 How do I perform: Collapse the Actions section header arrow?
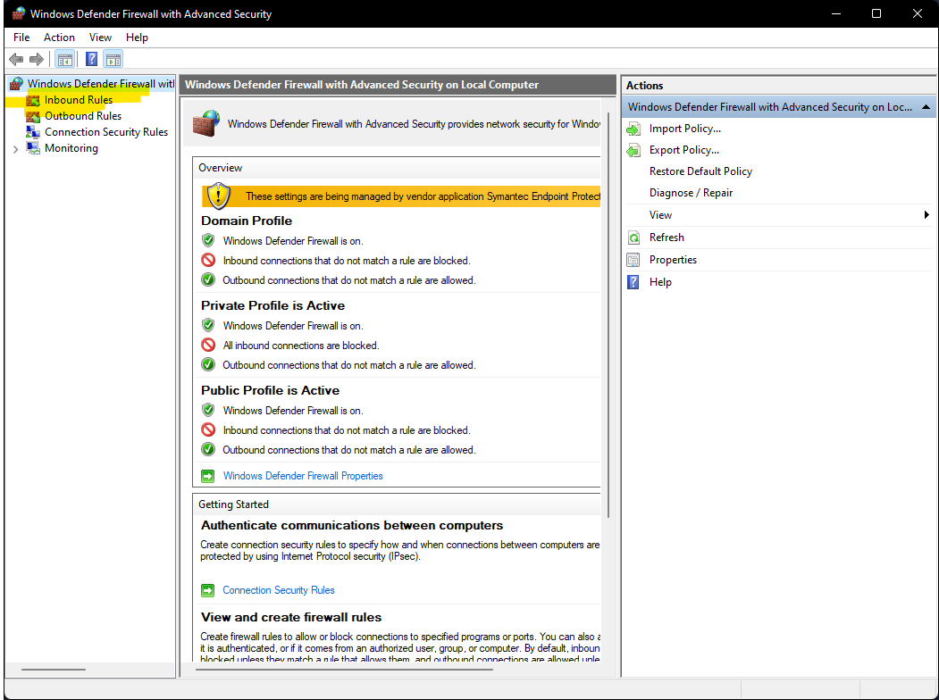click(x=926, y=107)
